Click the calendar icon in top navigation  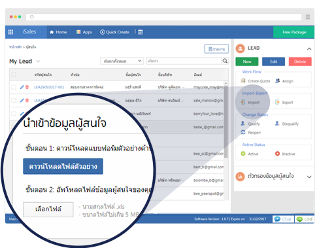click(x=141, y=32)
